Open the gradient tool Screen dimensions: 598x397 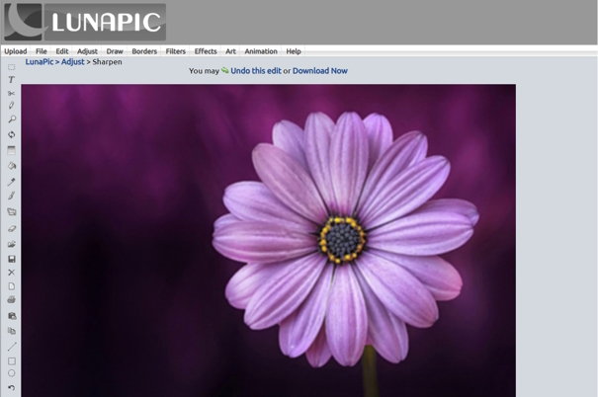click(12, 150)
